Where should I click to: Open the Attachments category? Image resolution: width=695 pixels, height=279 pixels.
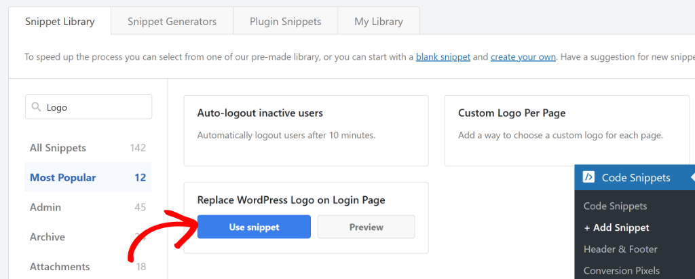[59, 267]
